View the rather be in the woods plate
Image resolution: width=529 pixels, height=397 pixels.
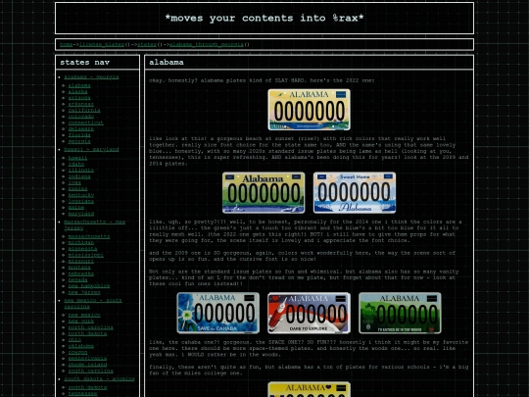click(x=400, y=313)
